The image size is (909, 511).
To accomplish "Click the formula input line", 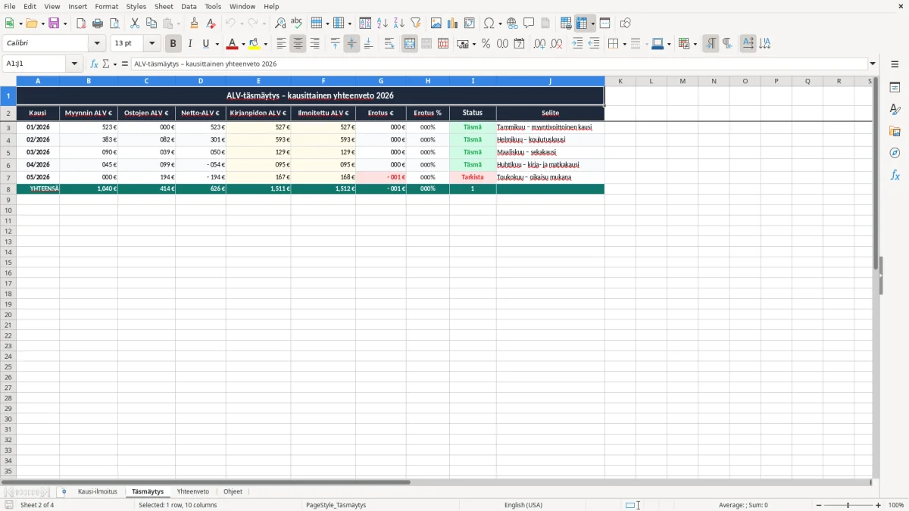I will 498,64.
